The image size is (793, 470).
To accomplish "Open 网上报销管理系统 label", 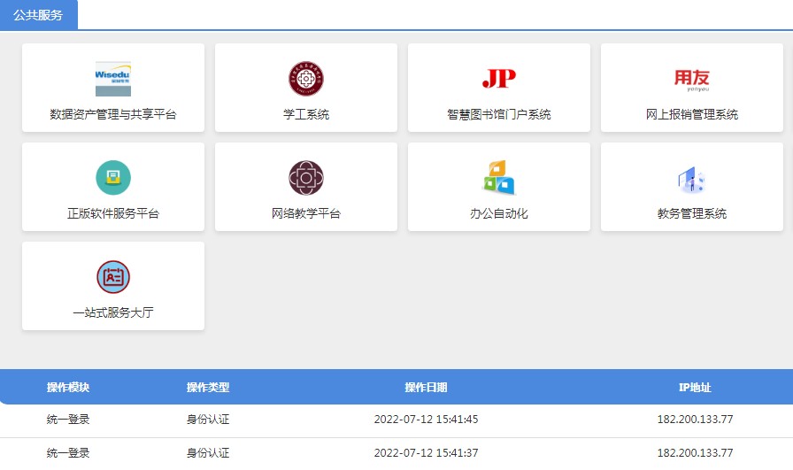I will (x=692, y=114).
